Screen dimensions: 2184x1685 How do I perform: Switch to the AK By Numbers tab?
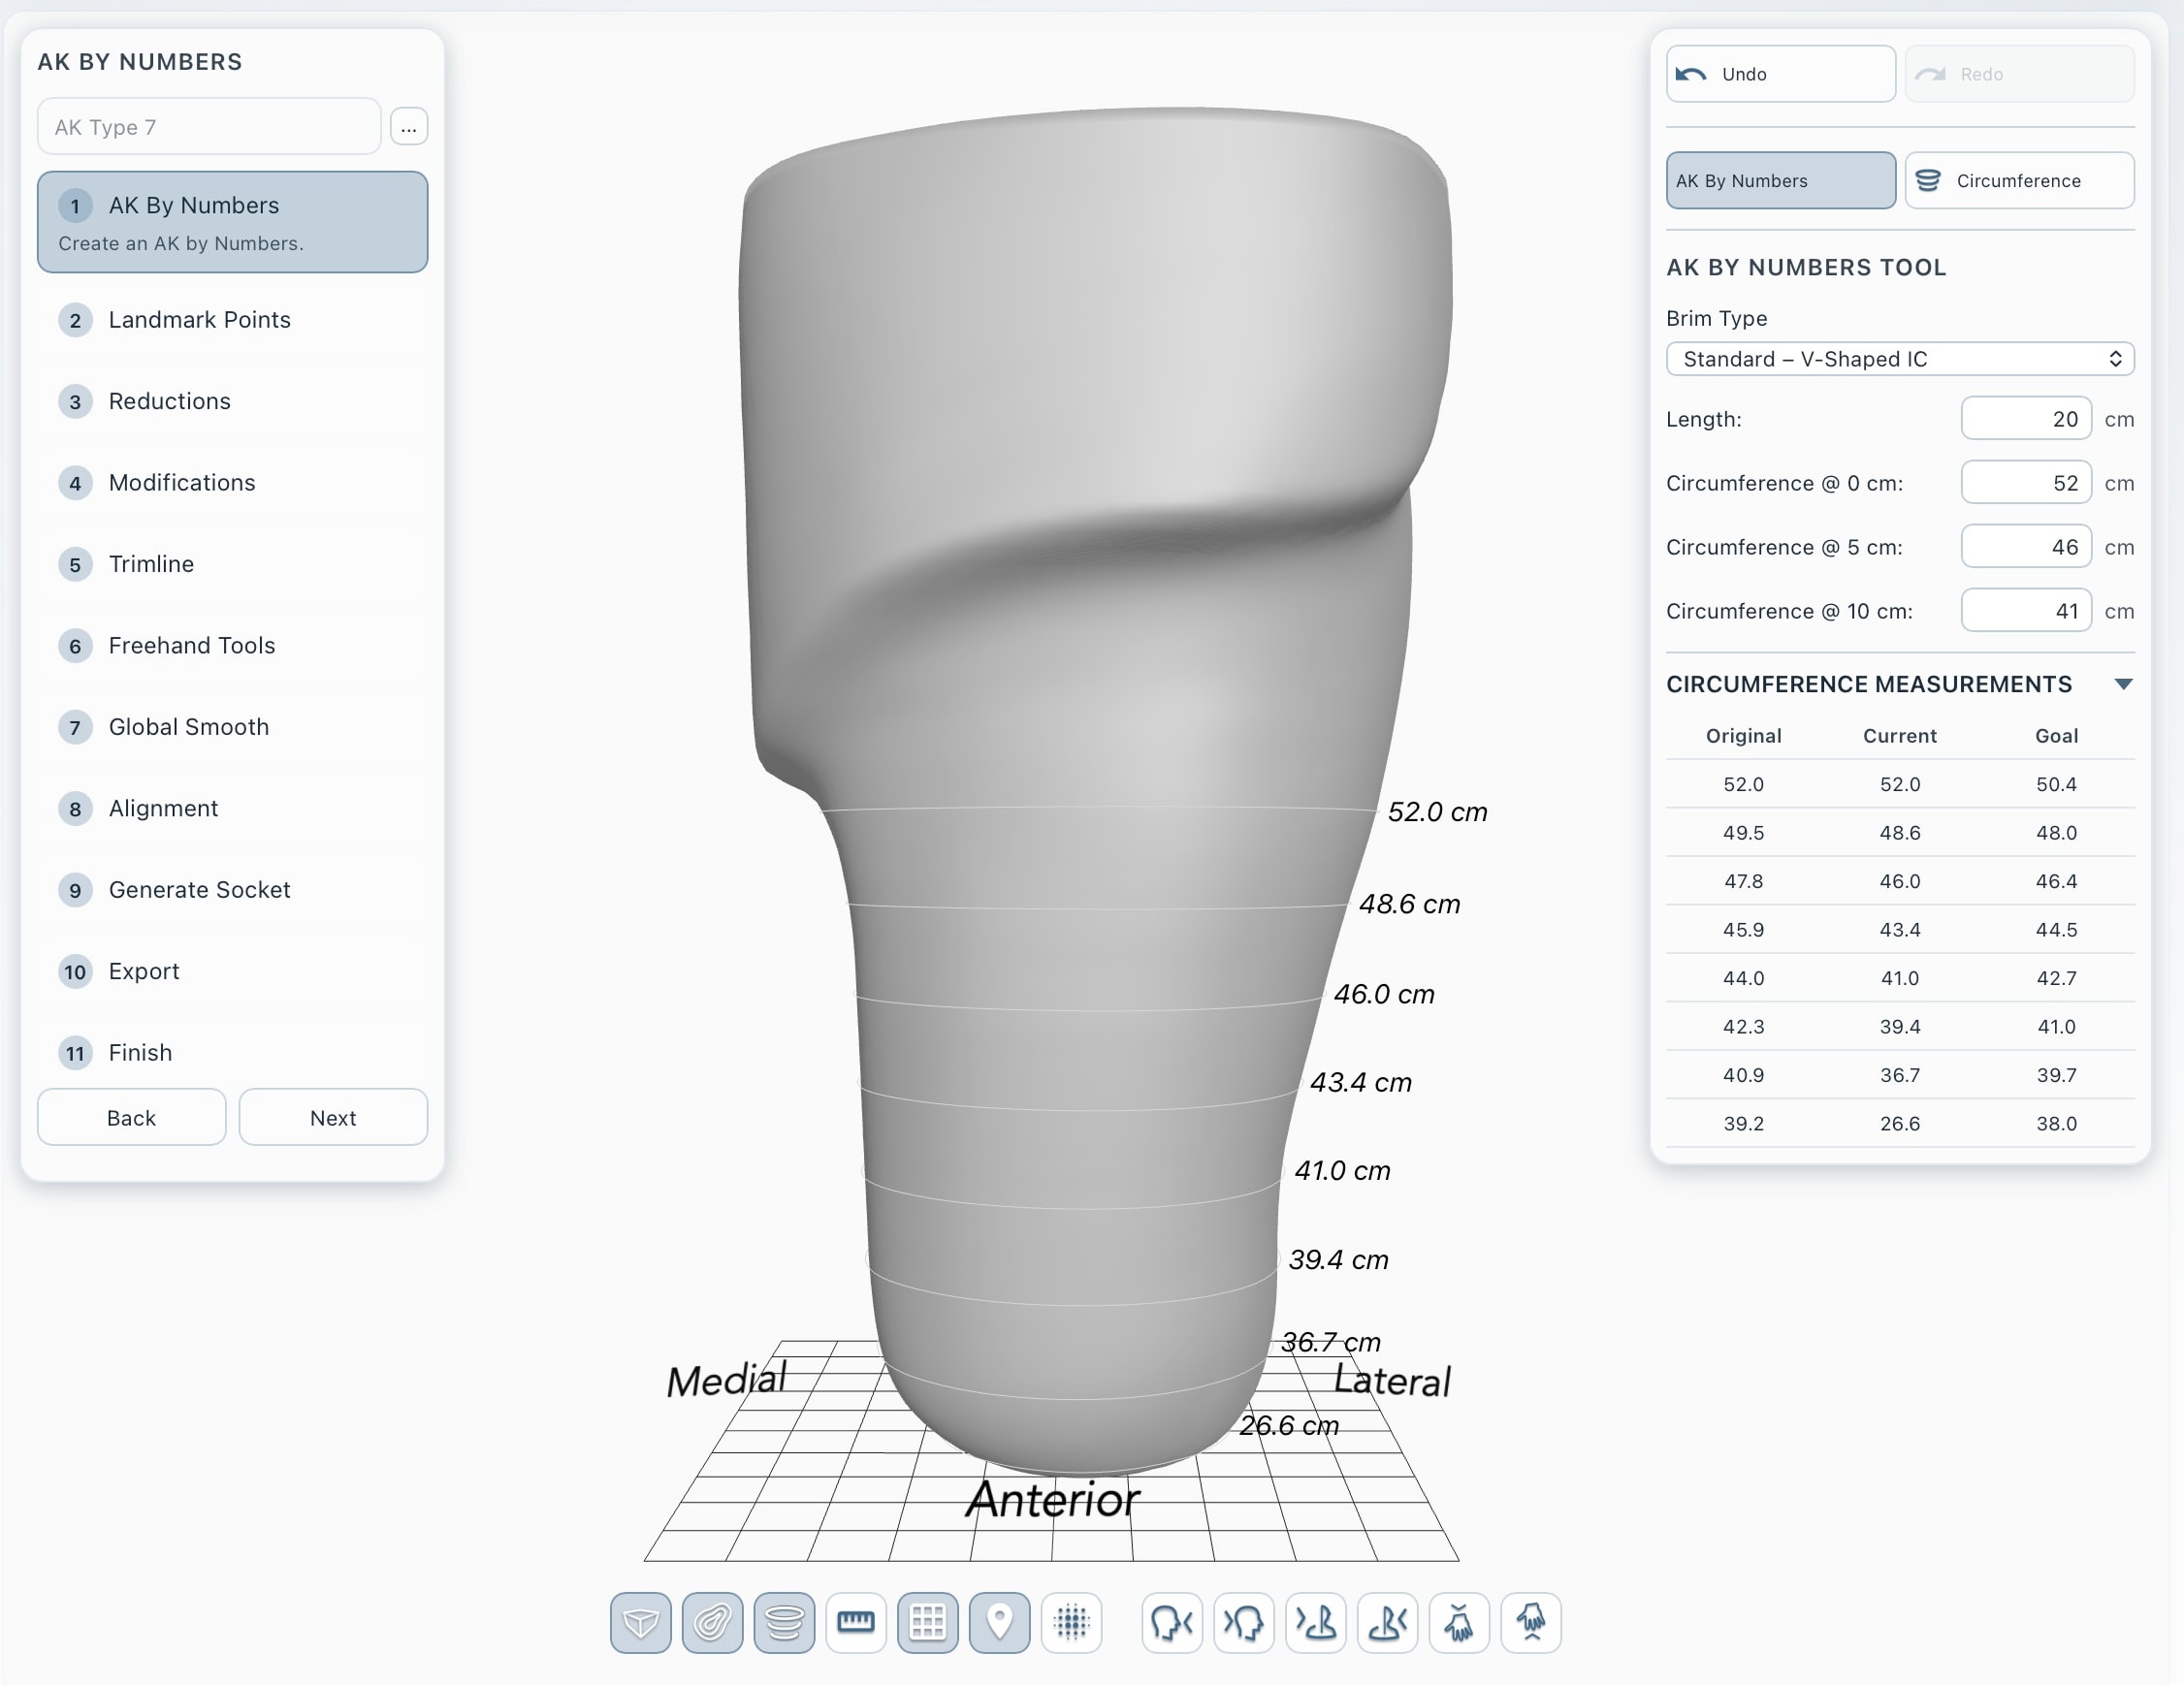1780,181
